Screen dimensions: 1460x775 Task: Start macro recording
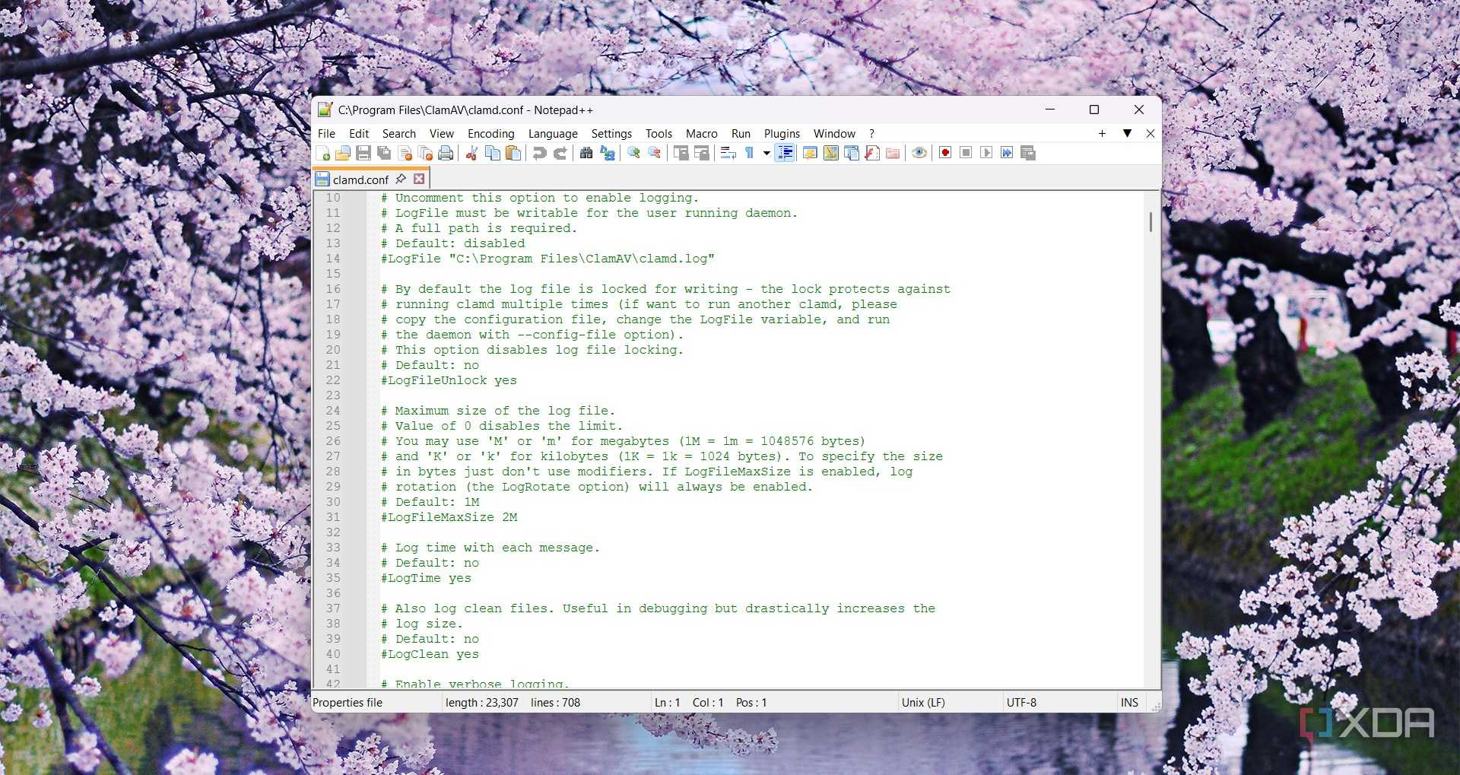945,154
